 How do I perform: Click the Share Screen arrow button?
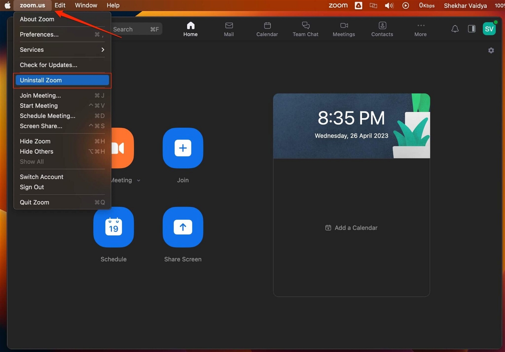pos(183,227)
